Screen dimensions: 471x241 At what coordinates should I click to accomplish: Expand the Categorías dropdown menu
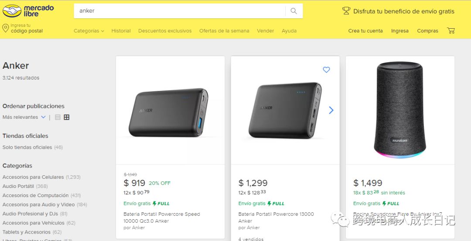pyautogui.click(x=89, y=31)
